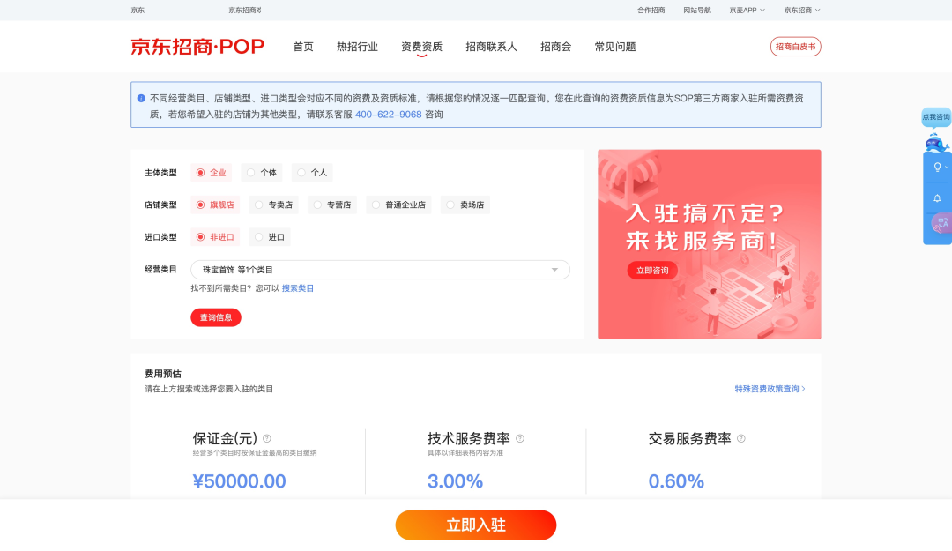
Task: Click the 立即入驻 button
Action: click(x=475, y=525)
